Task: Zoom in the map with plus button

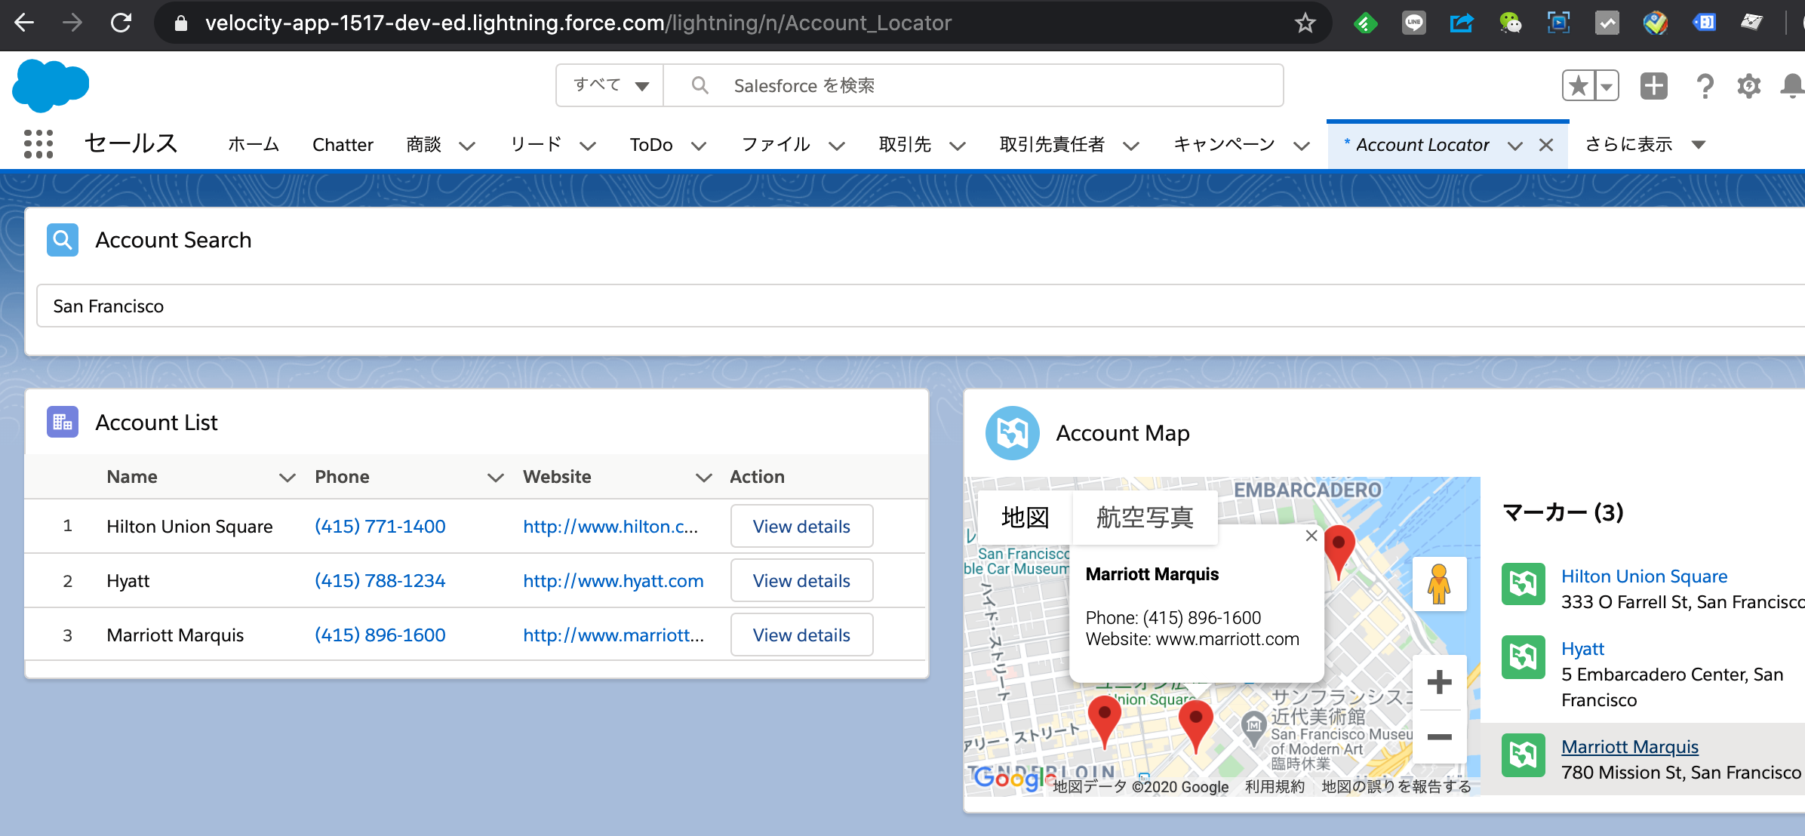Action: [1439, 682]
